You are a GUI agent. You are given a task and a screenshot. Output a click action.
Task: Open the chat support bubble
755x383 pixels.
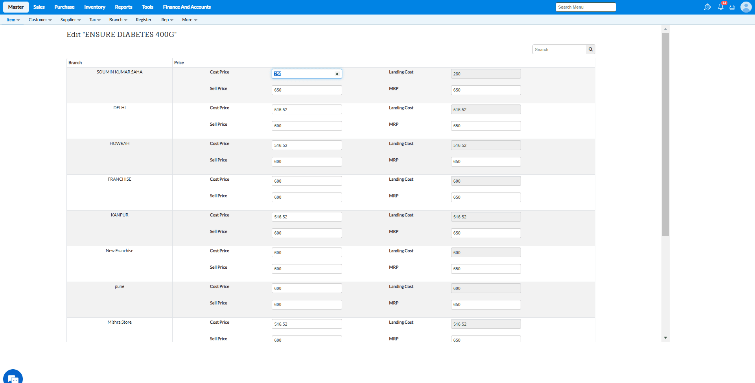13,376
